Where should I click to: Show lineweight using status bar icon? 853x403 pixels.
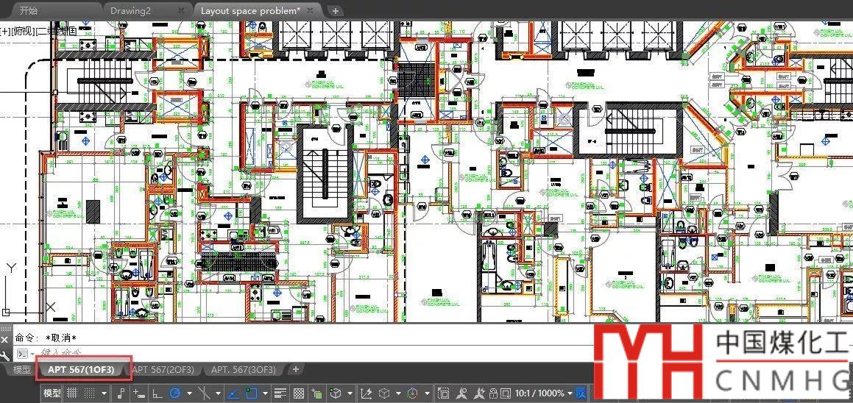point(280,393)
